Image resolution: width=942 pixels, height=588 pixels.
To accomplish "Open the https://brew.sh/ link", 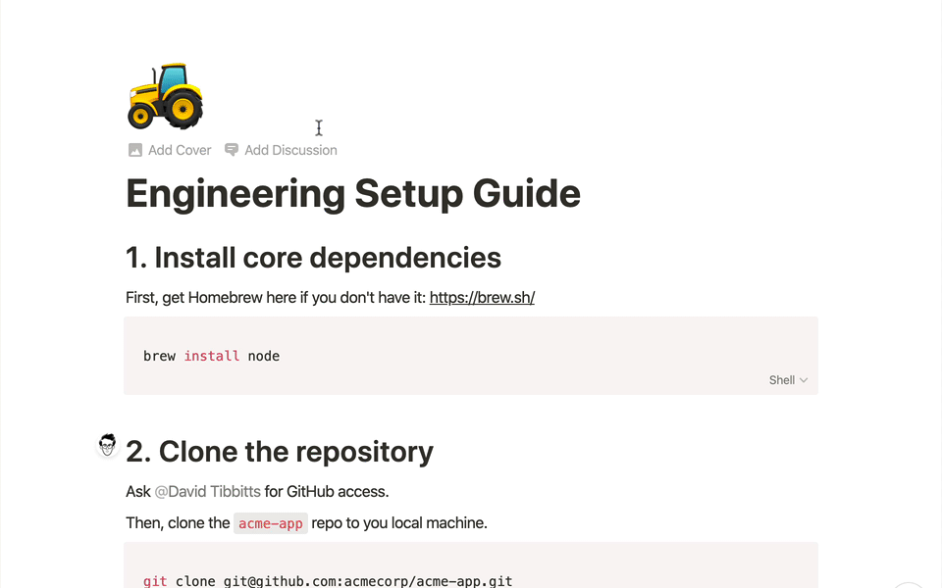I will click(482, 298).
